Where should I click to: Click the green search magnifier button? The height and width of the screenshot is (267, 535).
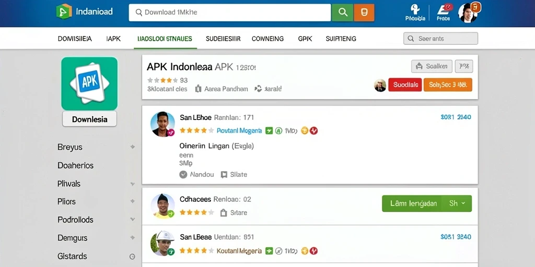click(x=342, y=13)
